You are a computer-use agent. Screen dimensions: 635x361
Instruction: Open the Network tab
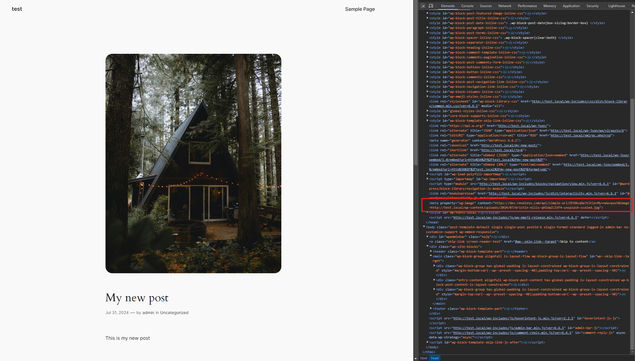505,6
